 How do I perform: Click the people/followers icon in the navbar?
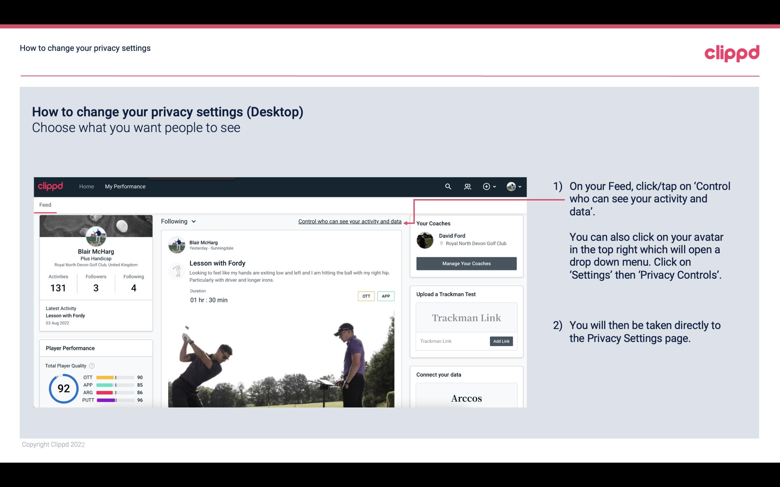click(x=467, y=186)
